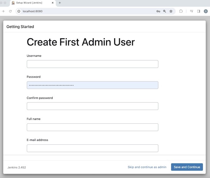Open the media controls icon in toolbar

192,11
